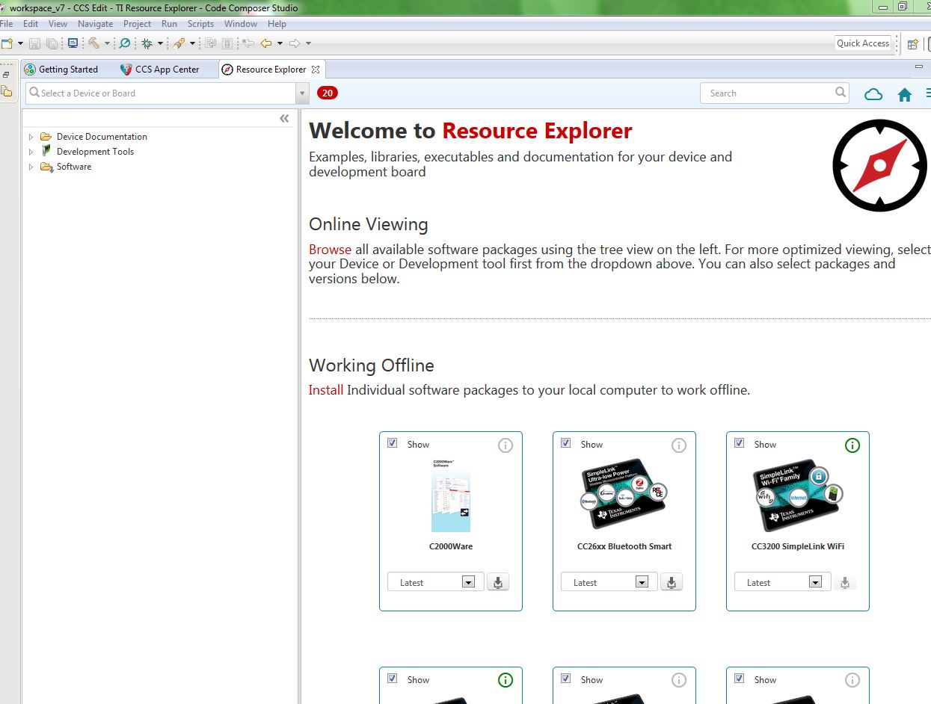Click the search magnifier in Search box
931x704 pixels.
point(841,93)
